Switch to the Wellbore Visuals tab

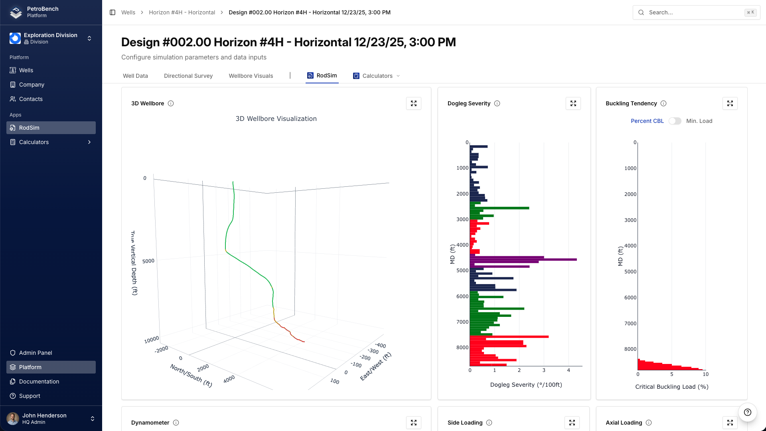coord(251,76)
